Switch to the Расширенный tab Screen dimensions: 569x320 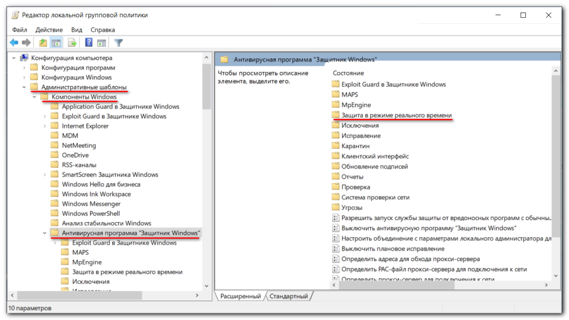[x=241, y=296]
